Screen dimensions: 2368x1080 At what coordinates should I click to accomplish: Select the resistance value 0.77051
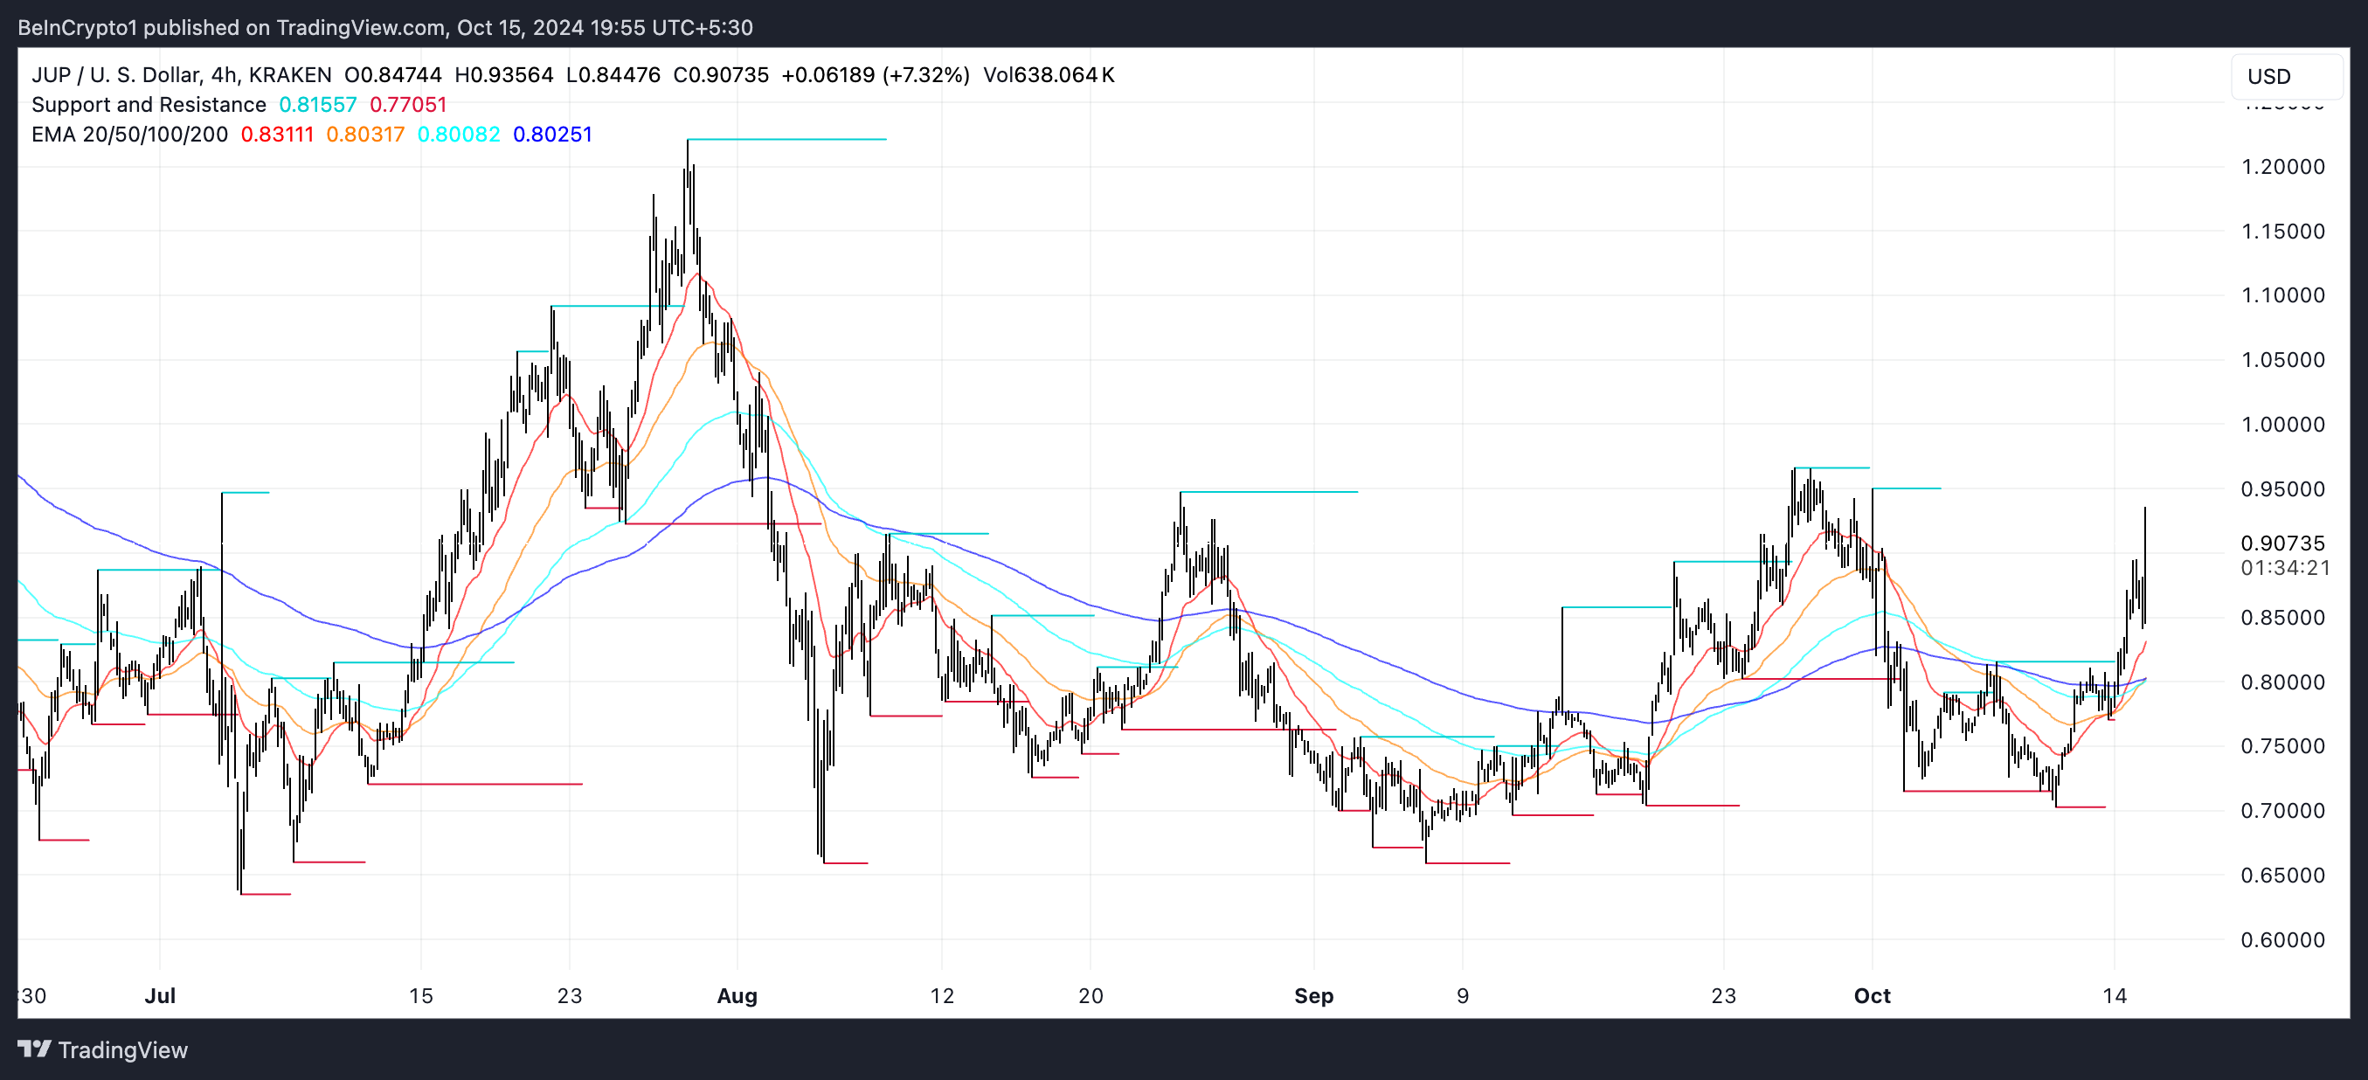[408, 105]
